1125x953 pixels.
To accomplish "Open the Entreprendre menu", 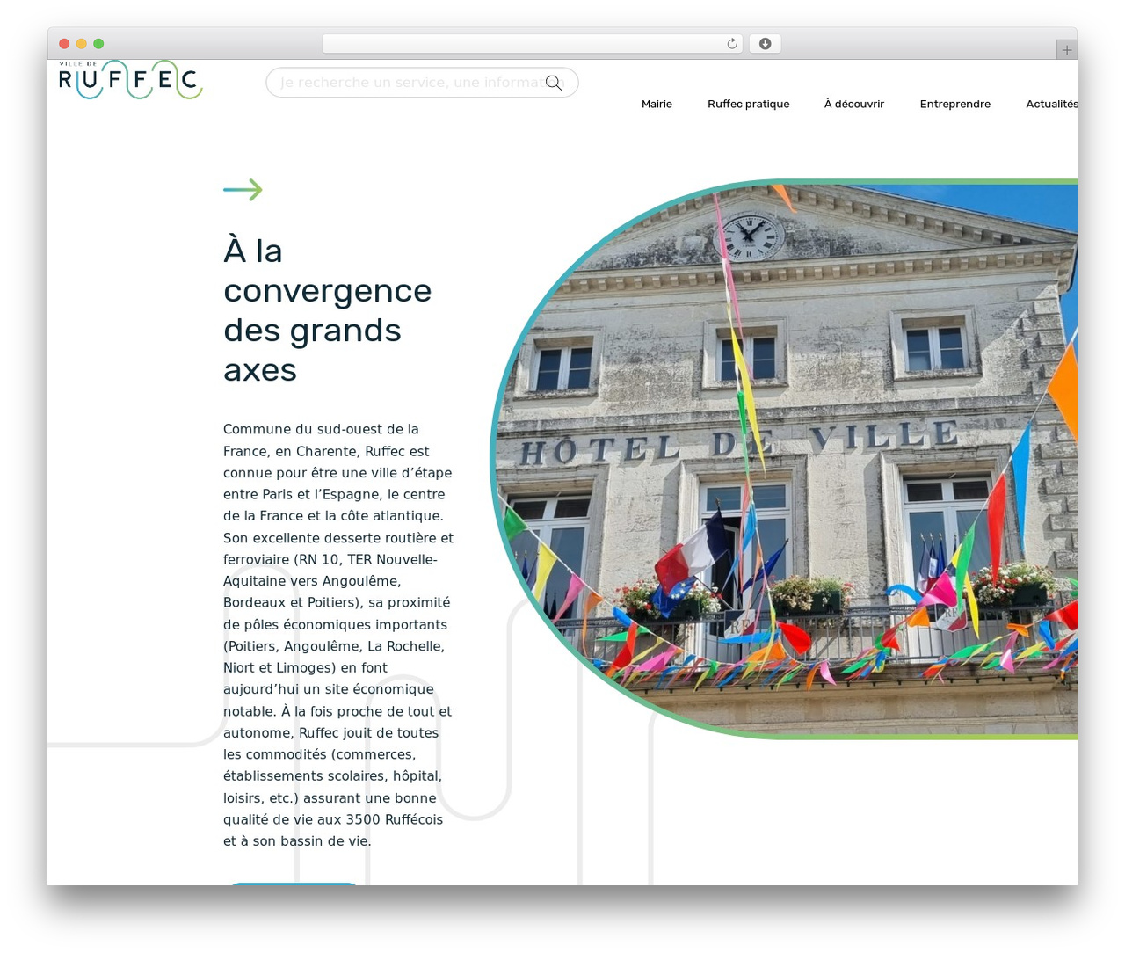I will [955, 104].
